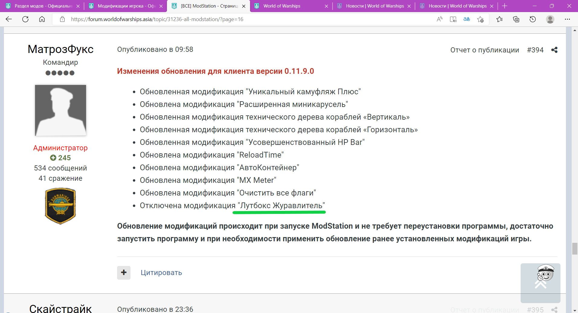The image size is (578, 313).
Task: Click the vertical scrollbar thumb
Action: [575, 249]
